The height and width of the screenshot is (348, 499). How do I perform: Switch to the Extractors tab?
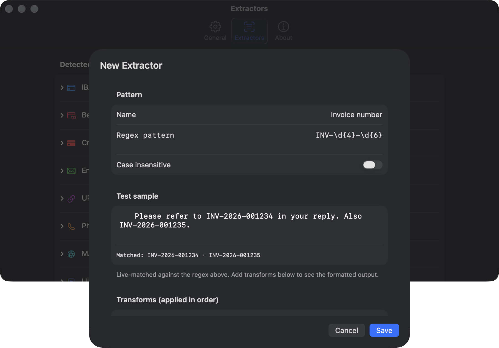point(249,31)
